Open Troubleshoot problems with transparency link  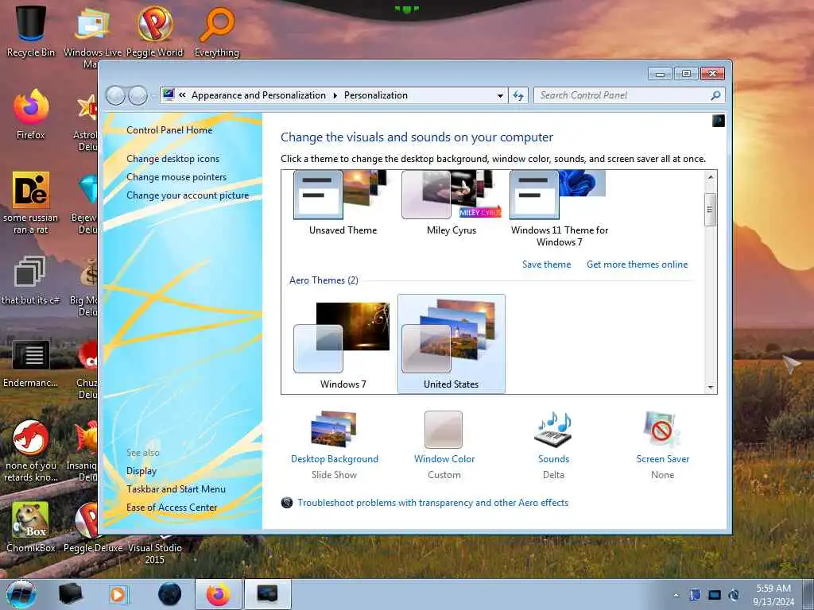433,503
